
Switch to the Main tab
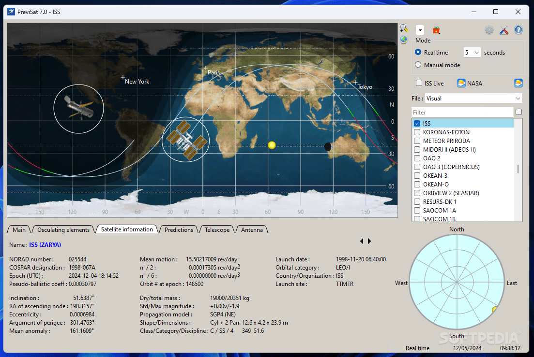(x=19, y=229)
